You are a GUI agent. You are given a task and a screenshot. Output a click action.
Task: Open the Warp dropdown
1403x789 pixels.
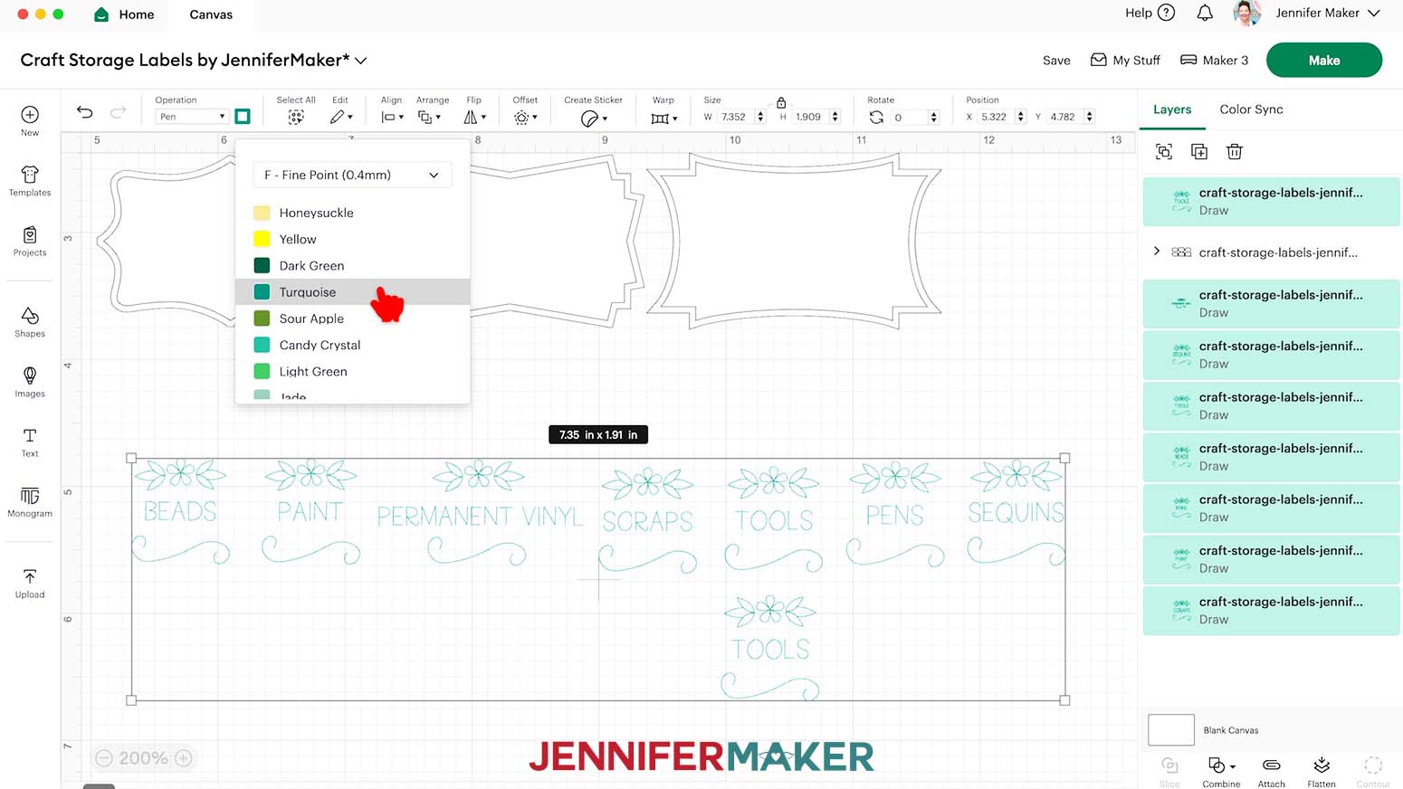[663, 119]
